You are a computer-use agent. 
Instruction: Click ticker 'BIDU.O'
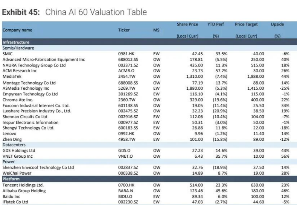pos(125,196)
